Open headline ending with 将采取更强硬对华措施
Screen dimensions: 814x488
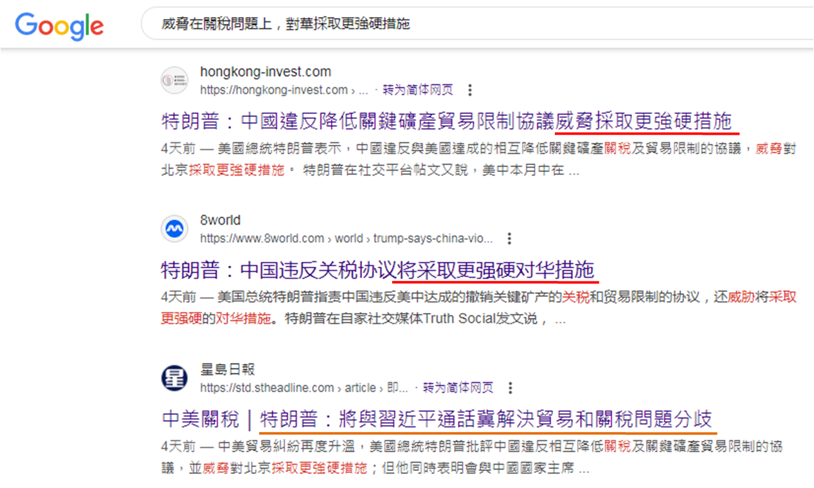pos(378,271)
